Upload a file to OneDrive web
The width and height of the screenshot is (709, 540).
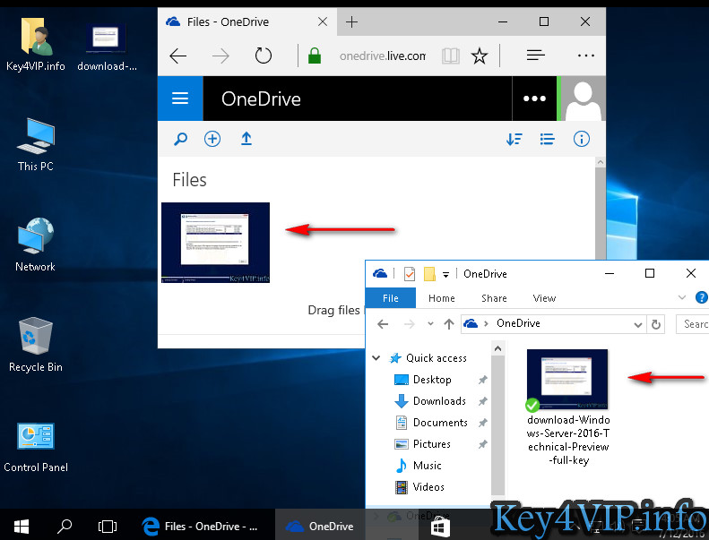246,139
